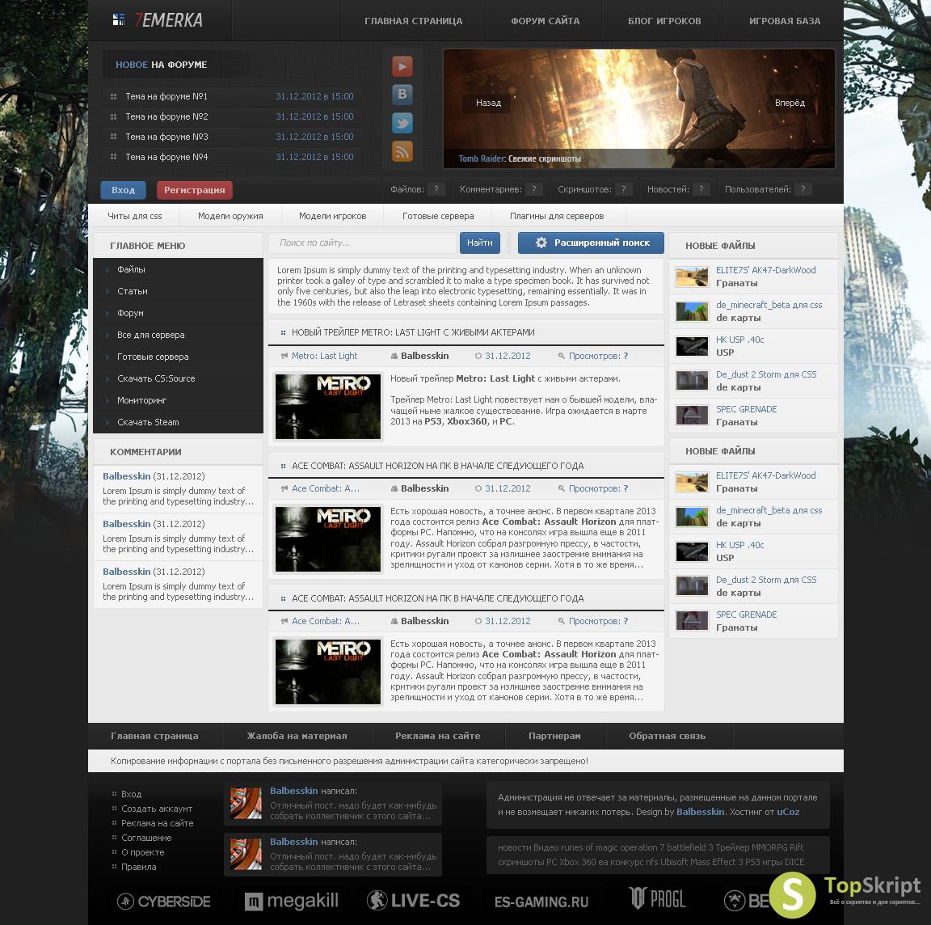Open Создать аккаунт footer link
931x925 pixels.
coord(157,809)
